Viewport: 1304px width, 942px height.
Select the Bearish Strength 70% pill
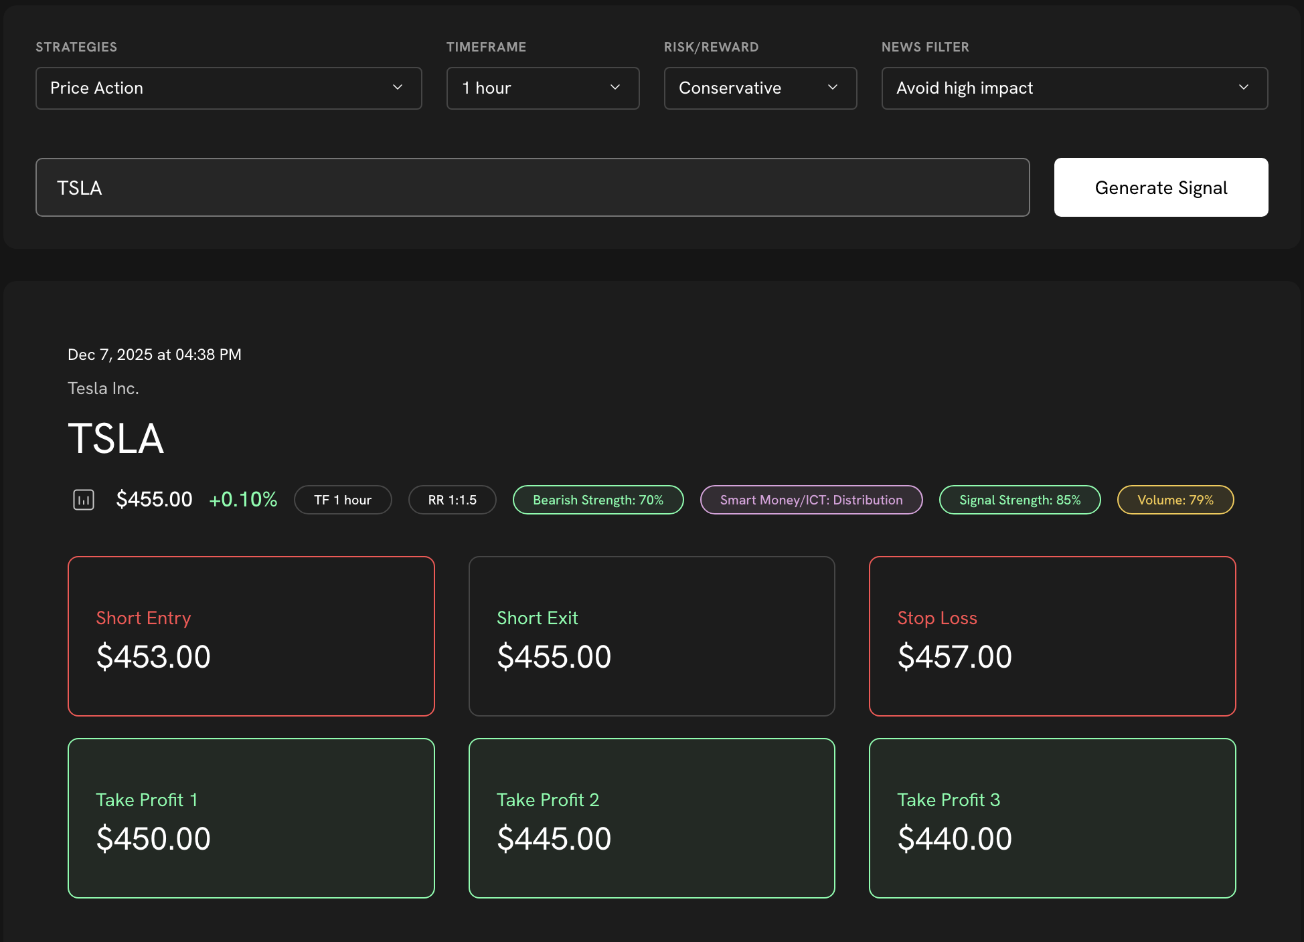point(598,500)
